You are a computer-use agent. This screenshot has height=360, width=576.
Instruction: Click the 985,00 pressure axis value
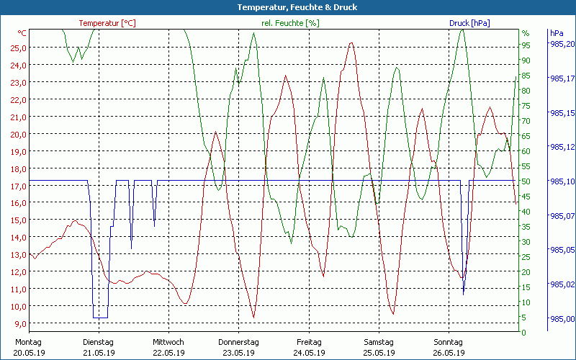coord(561,319)
